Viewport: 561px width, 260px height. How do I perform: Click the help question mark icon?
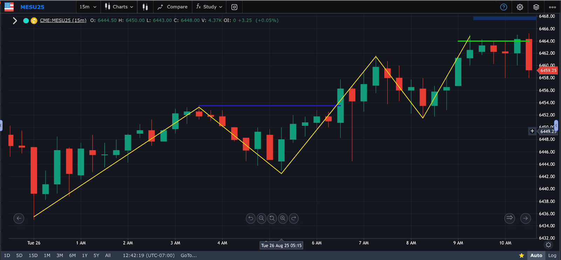[503, 7]
